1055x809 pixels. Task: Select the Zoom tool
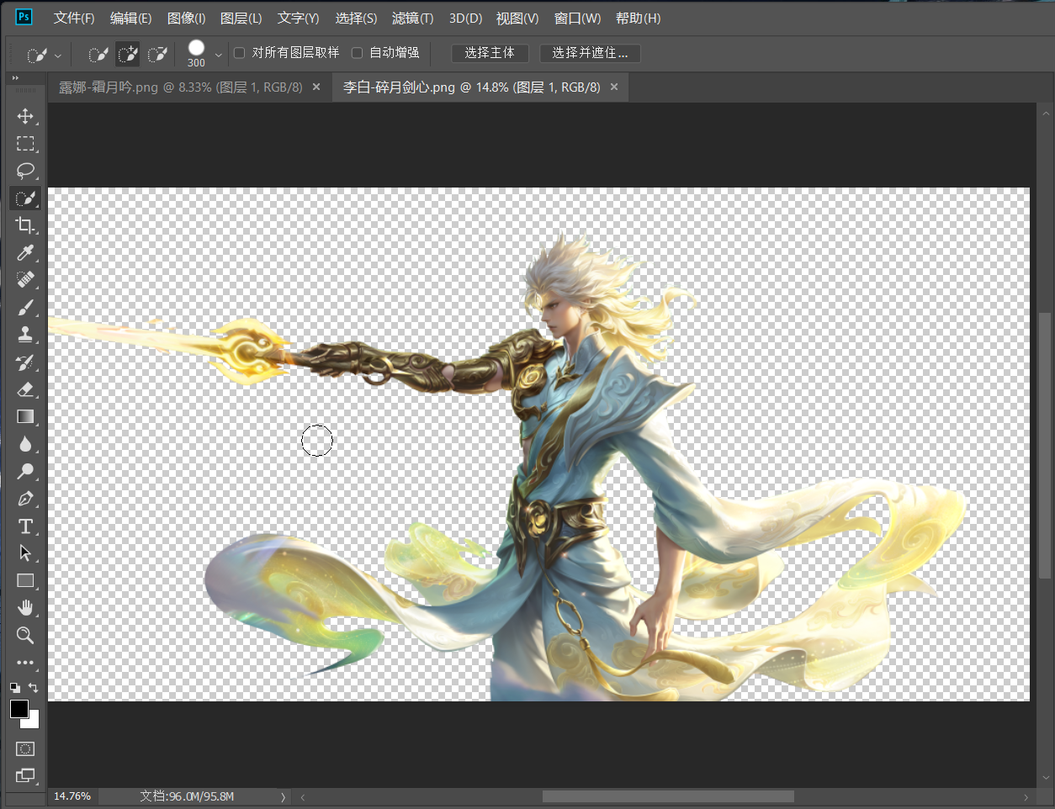(25, 636)
